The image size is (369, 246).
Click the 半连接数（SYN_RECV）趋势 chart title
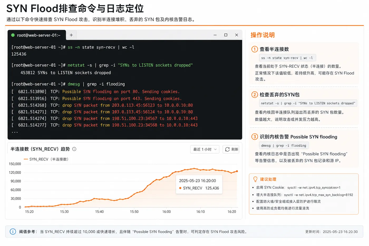[40, 149]
